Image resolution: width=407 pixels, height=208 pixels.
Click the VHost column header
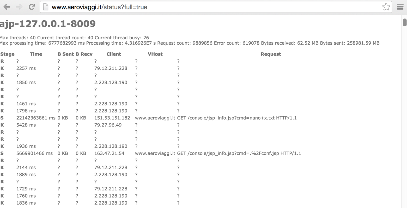pyautogui.click(x=155, y=54)
